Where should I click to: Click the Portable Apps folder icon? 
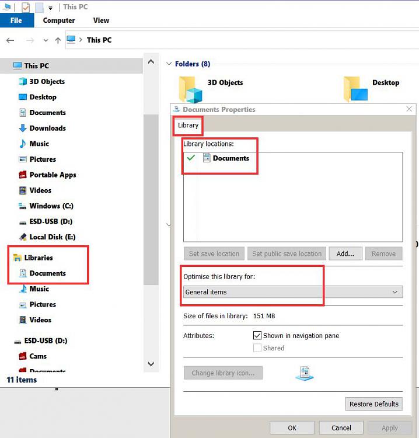point(23,175)
